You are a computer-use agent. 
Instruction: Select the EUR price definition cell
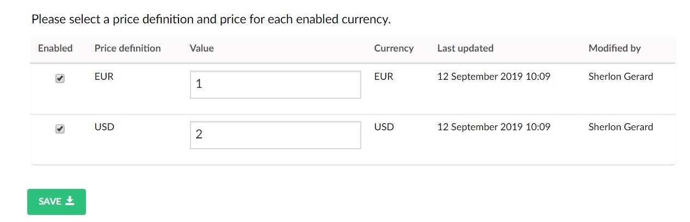[104, 77]
